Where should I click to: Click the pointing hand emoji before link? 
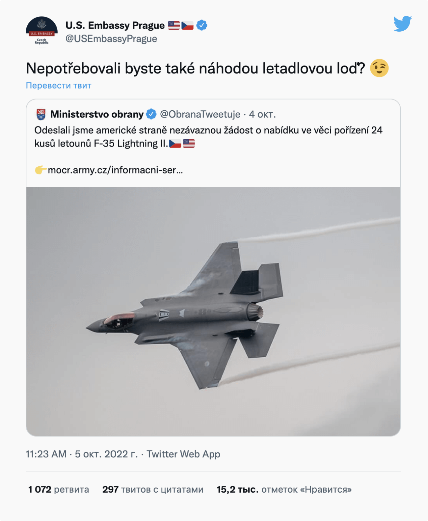coord(40,170)
